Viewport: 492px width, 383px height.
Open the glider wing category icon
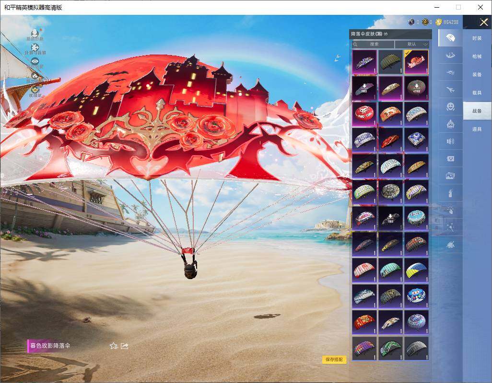[450, 56]
